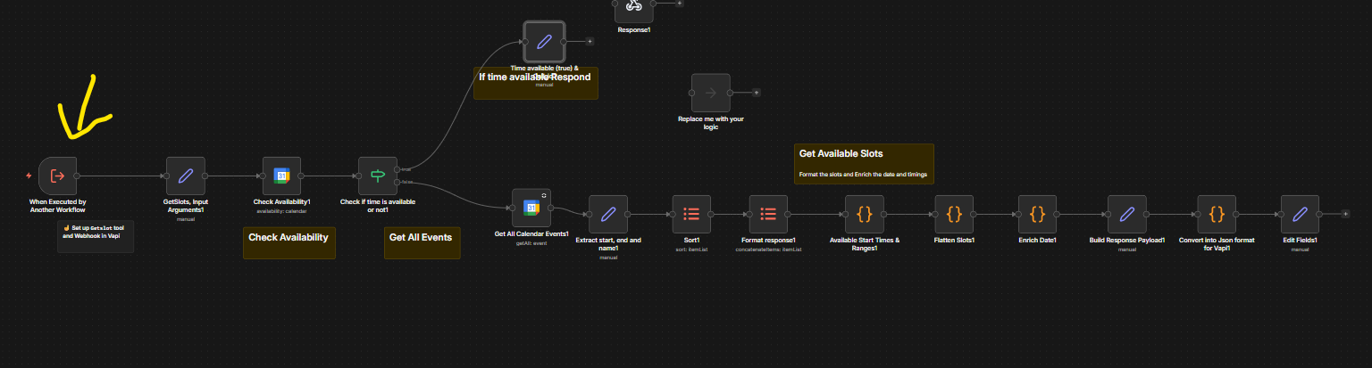The image size is (1372, 368).
Task: Open the Format response1 node
Action: (768, 214)
